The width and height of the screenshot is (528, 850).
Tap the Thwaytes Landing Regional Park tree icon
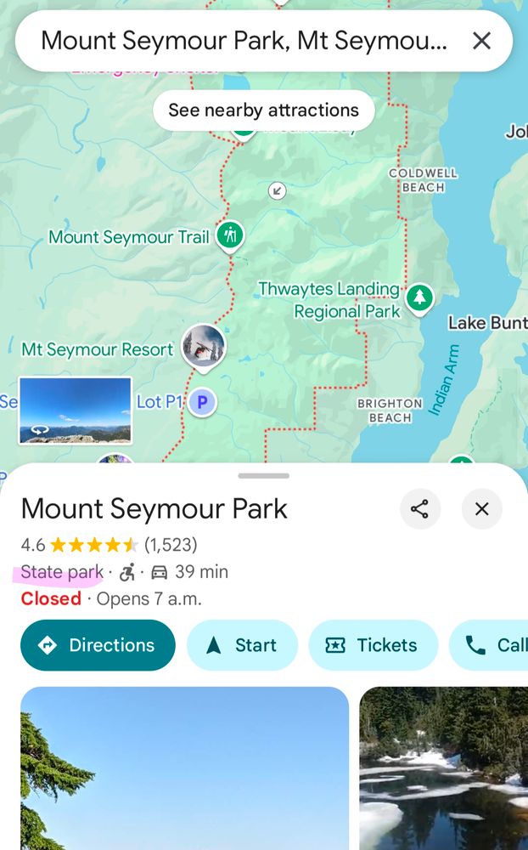419,298
